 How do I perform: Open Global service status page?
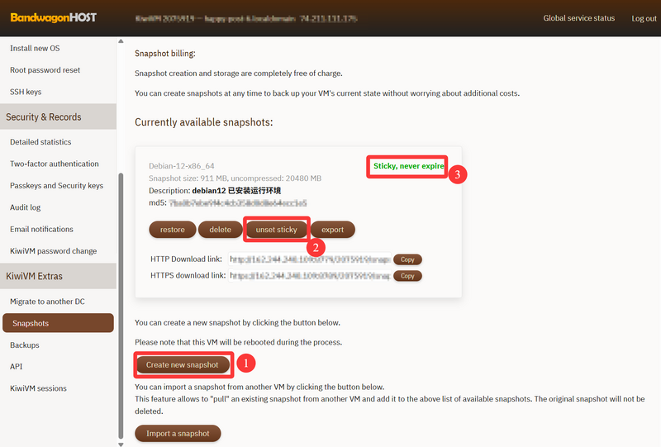pyautogui.click(x=578, y=18)
